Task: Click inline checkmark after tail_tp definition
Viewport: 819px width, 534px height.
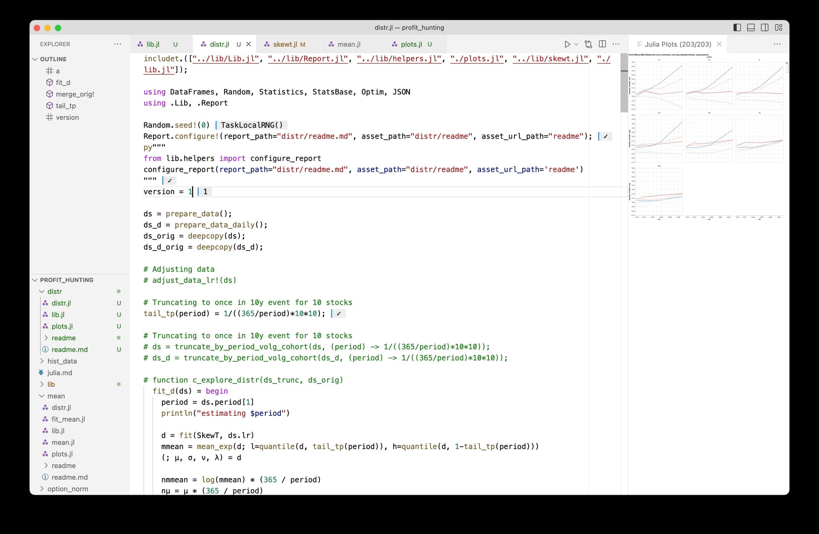Action: (338, 313)
